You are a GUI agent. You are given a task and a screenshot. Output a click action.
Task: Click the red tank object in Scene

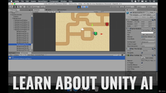(107, 24)
